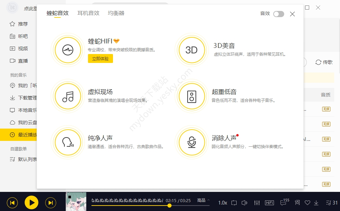Screen dimensions: 340x211
Task: Click the 点此登 login text
Action: (x=30, y=9)
